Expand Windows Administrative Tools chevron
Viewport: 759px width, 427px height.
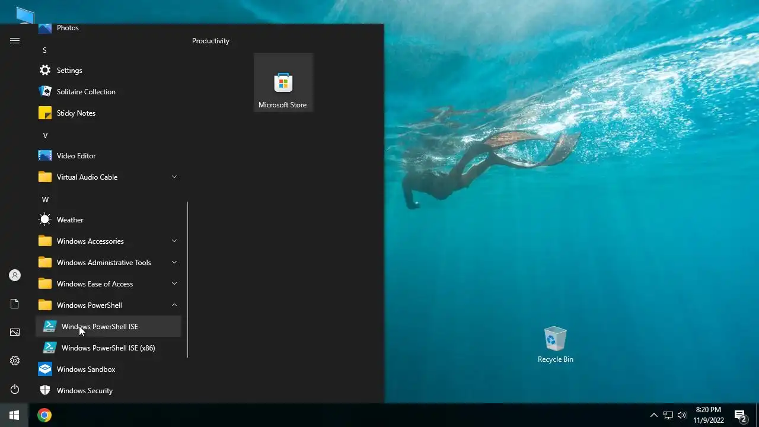click(174, 262)
